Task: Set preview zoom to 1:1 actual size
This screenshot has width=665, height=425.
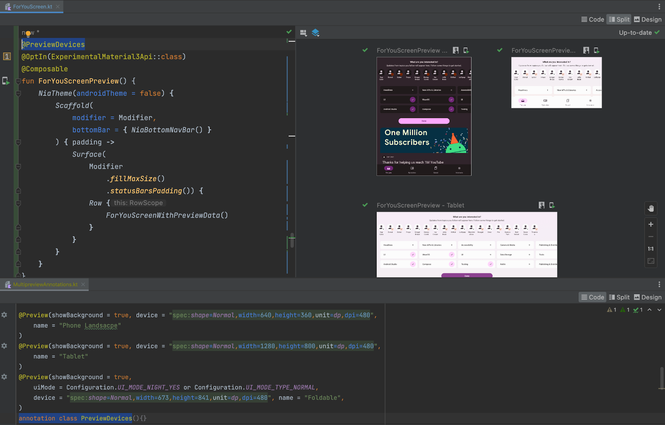Action: click(x=650, y=249)
